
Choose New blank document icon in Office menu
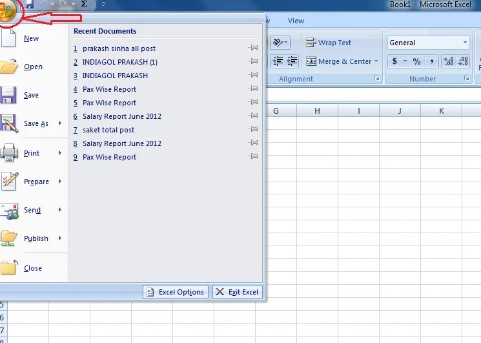[8, 38]
